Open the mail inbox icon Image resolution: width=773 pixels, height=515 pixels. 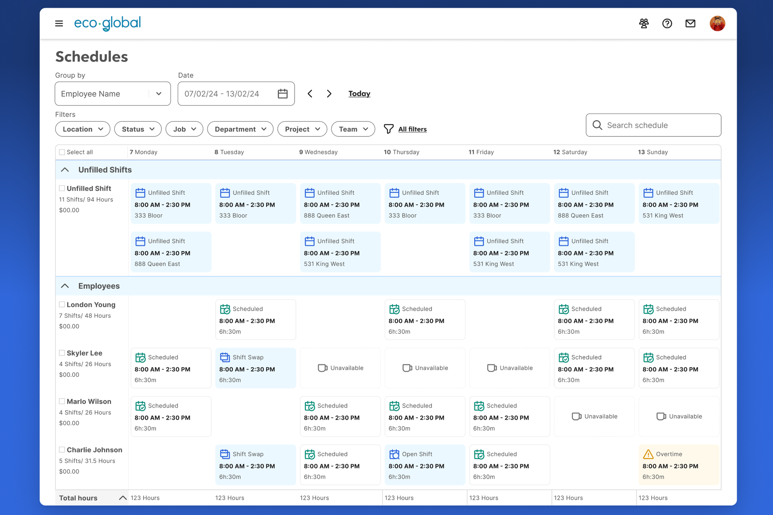coord(690,24)
